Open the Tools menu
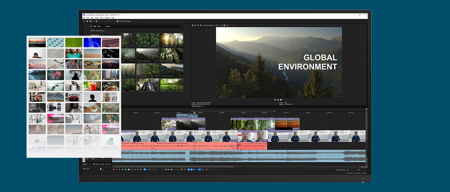 102,18
